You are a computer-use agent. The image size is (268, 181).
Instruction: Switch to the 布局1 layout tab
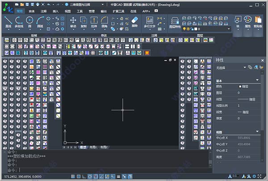(93, 147)
